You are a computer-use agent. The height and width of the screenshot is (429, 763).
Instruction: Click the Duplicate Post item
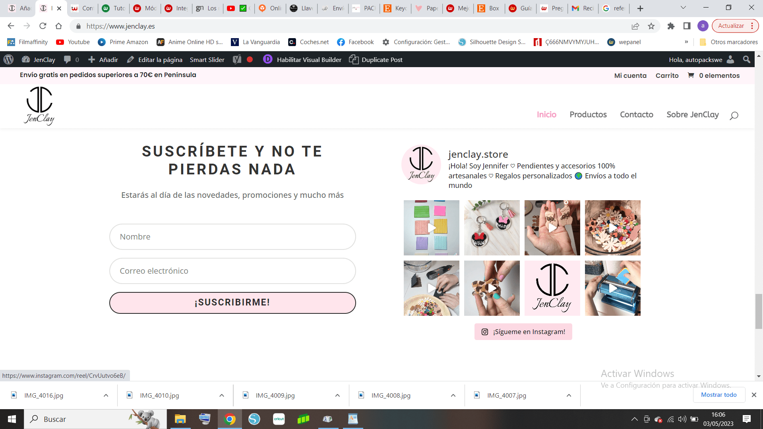[376, 60]
